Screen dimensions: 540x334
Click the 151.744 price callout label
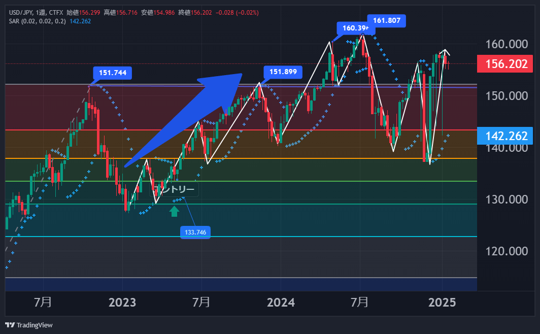113,73
